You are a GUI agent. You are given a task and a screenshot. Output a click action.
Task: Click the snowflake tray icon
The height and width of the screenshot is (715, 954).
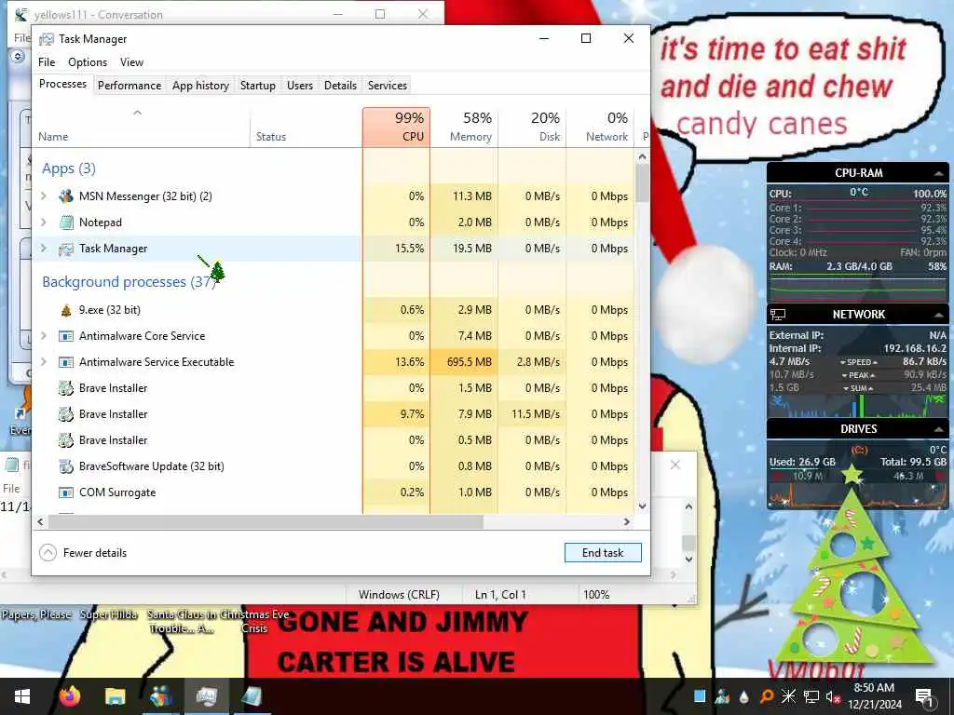788,696
